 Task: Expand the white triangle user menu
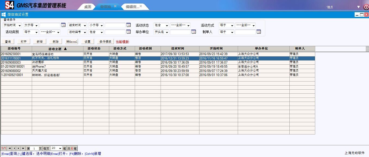click(x=358, y=7)
